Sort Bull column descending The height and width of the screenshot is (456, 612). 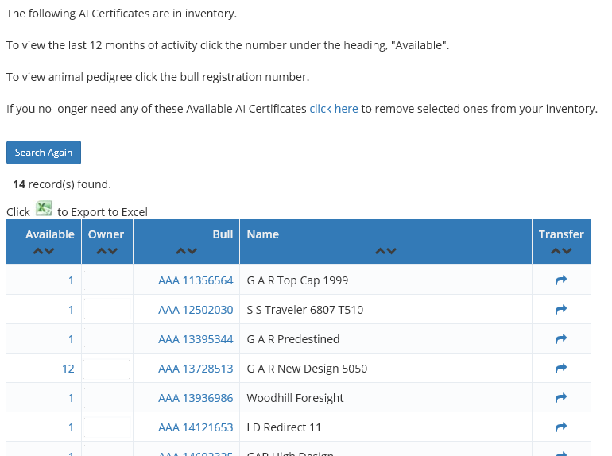[192, 251]
